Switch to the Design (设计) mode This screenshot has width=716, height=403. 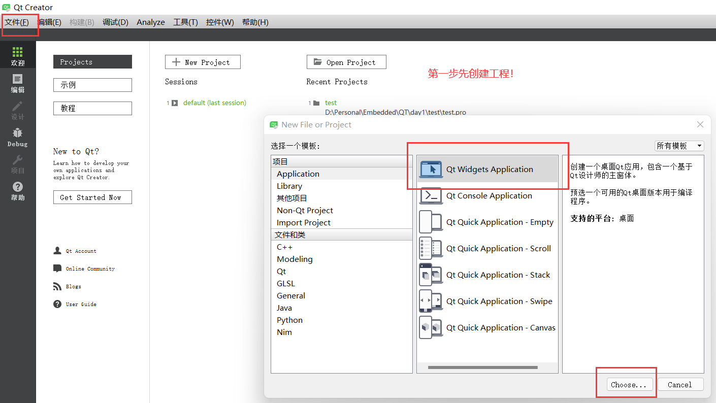[x=18, y=110]
